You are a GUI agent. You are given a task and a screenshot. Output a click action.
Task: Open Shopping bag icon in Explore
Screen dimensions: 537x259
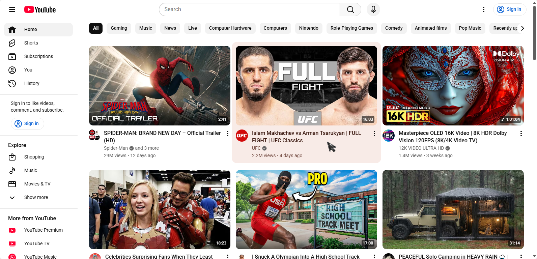[12, 157]
